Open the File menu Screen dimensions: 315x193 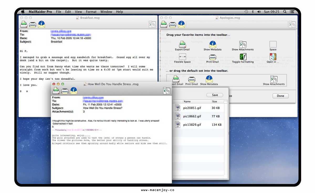click(x=59, y=12)
